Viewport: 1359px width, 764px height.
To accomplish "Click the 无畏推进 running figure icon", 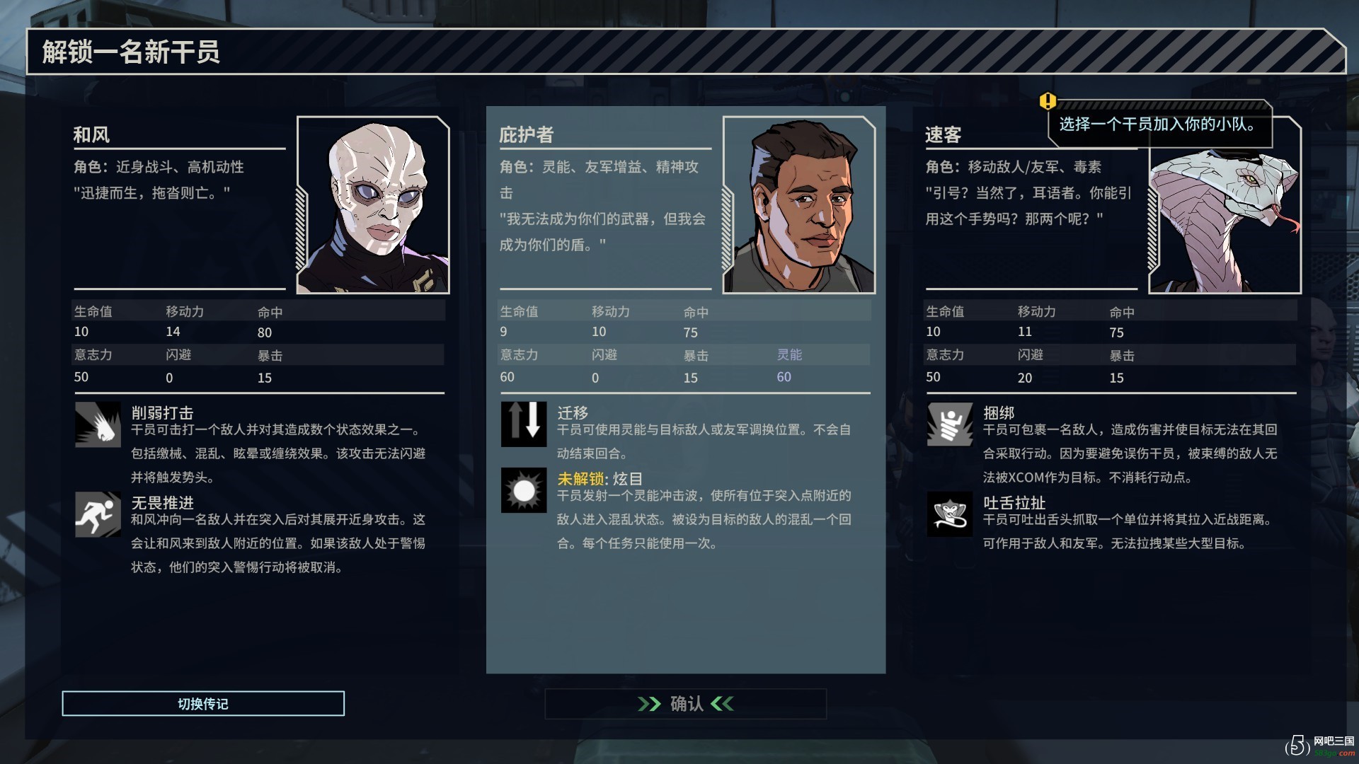I will click(x=98, y=514).
